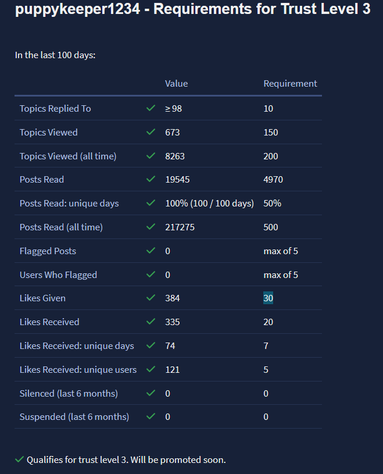Click the 217275 Posts Read (all time) value

click(x=180, y=227)
